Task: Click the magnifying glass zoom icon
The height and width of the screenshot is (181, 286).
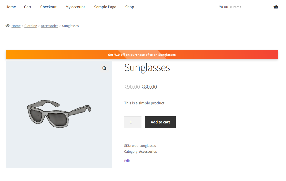Action: 105,68
